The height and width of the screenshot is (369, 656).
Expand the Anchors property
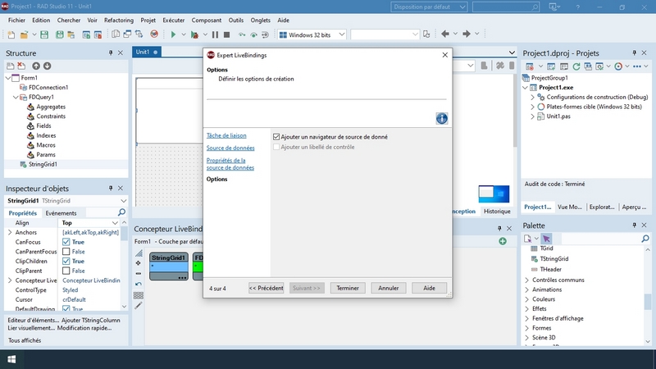(x=10, y=232)
